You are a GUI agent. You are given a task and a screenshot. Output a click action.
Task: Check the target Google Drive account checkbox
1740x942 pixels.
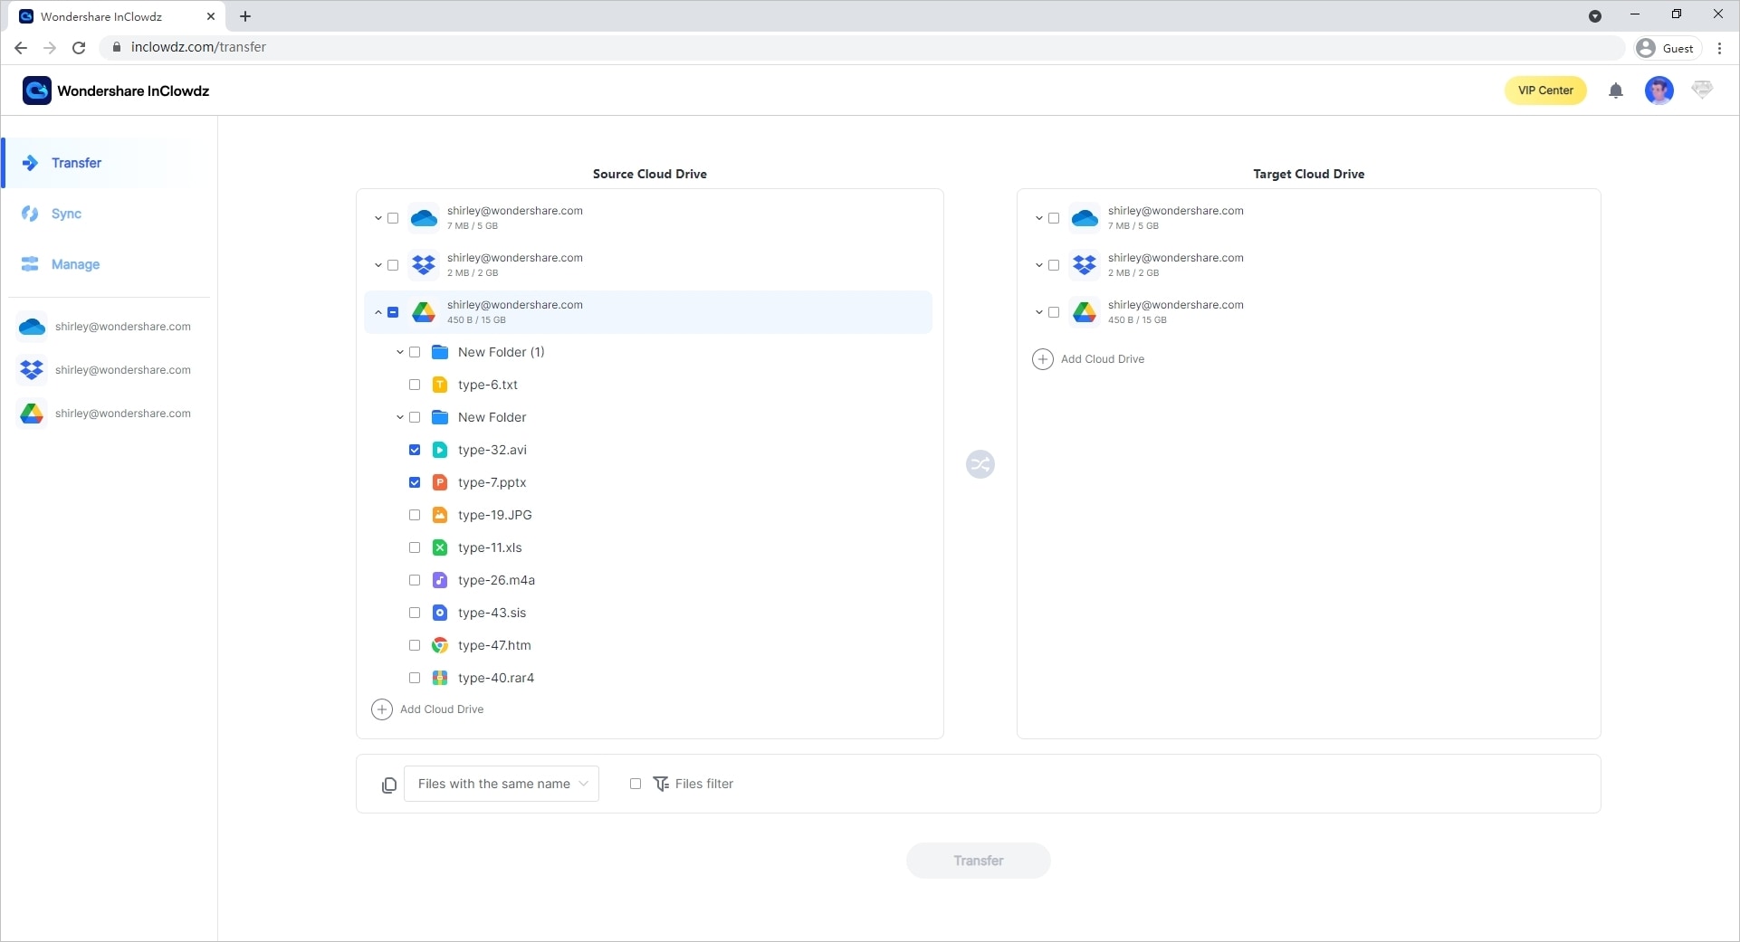click(x=1054, y=312)
